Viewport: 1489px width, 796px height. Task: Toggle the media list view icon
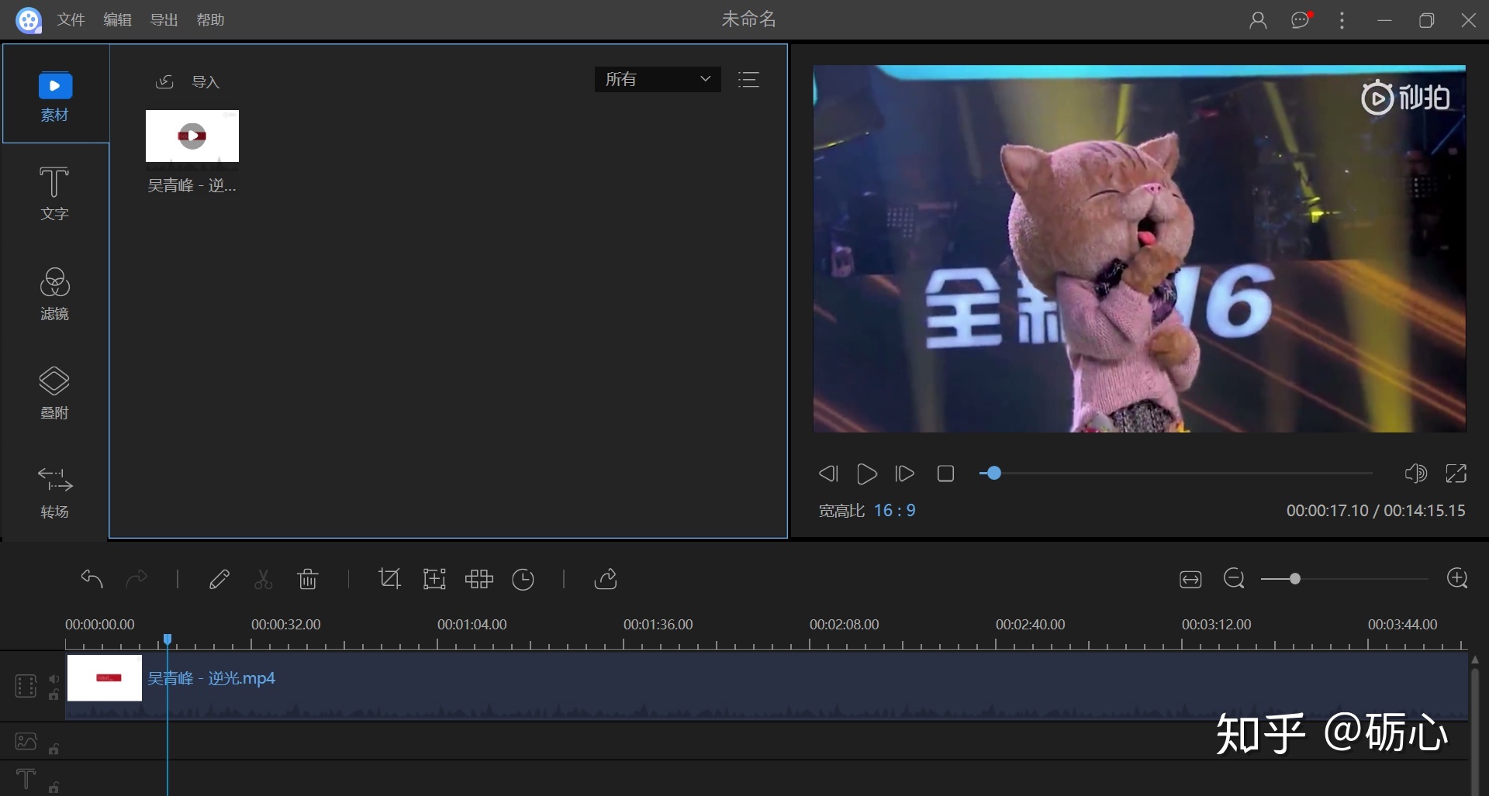748,79
